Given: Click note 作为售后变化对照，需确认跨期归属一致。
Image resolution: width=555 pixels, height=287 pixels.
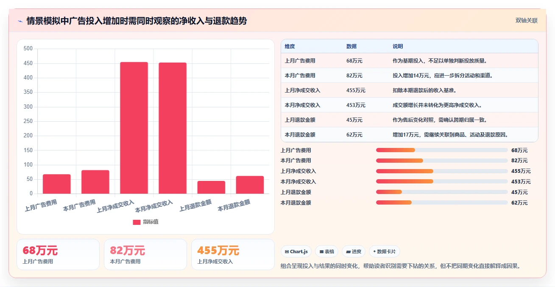Looking at the screenshot, I should tap(441, 120).
